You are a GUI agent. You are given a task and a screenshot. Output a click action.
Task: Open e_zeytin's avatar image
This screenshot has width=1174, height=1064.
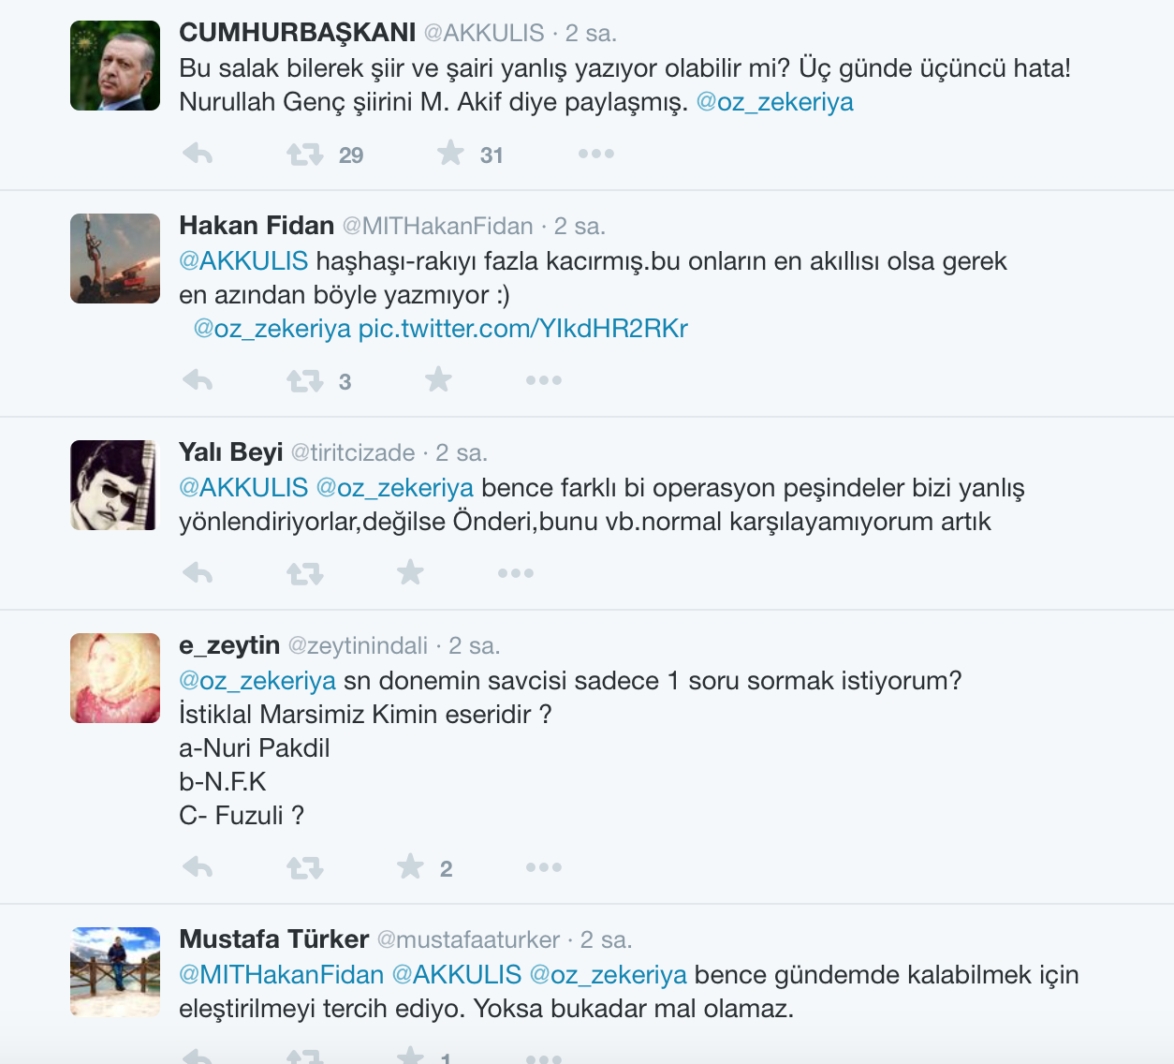click(x=115, y=678)
